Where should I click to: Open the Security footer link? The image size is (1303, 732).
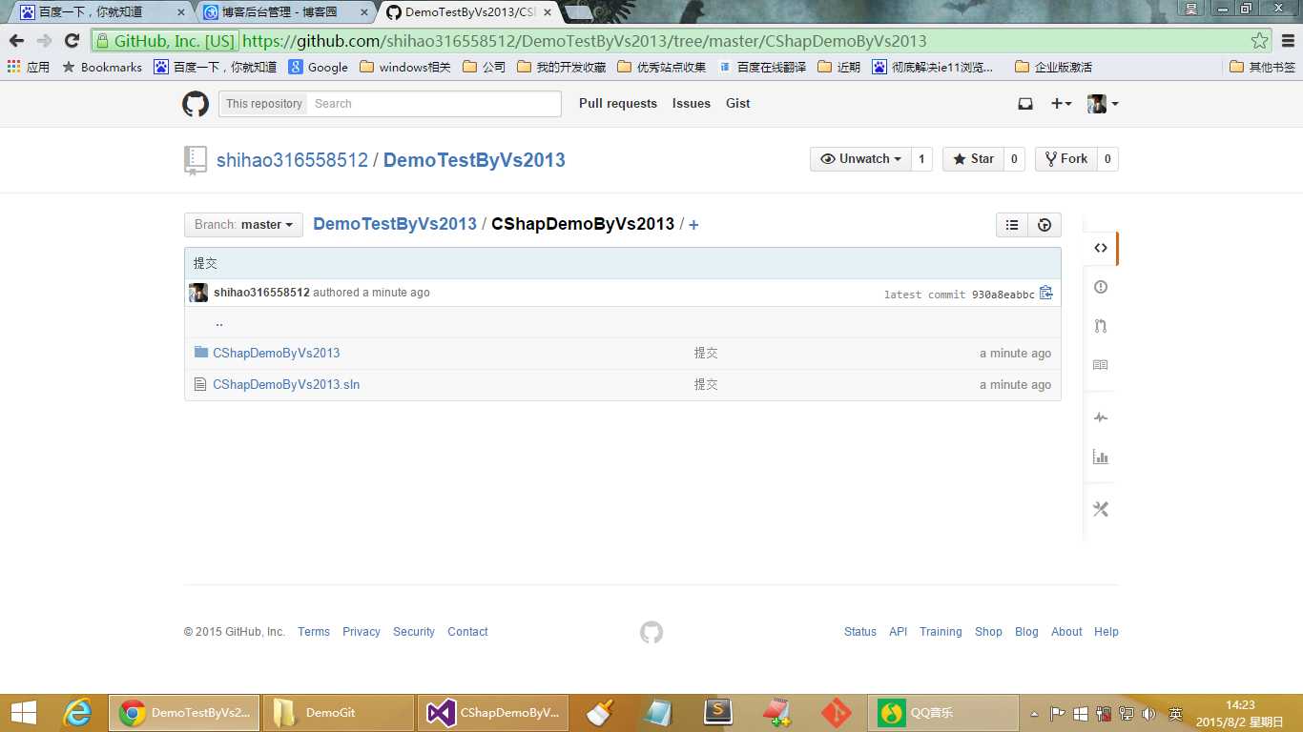(414, 632)
